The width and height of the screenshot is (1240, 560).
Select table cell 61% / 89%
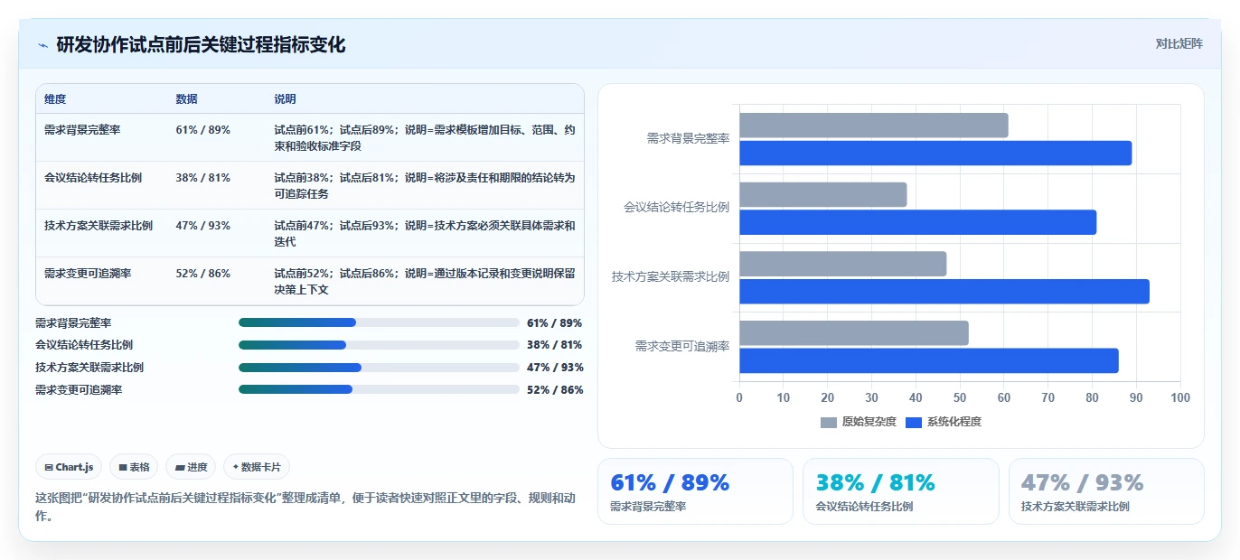tap(203, 130)
